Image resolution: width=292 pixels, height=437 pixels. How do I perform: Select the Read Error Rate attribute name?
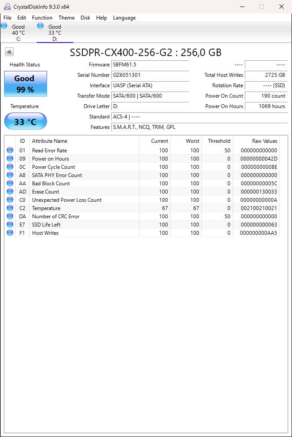tap(49, 151)
